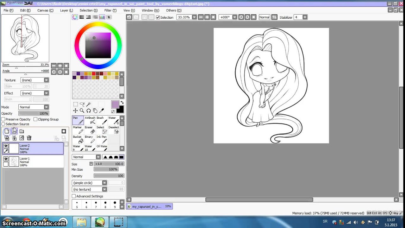Open the Effect dropdown
The width and height of the screenshot is (405, 228).
pyautogui.click(x=34, y=93)
